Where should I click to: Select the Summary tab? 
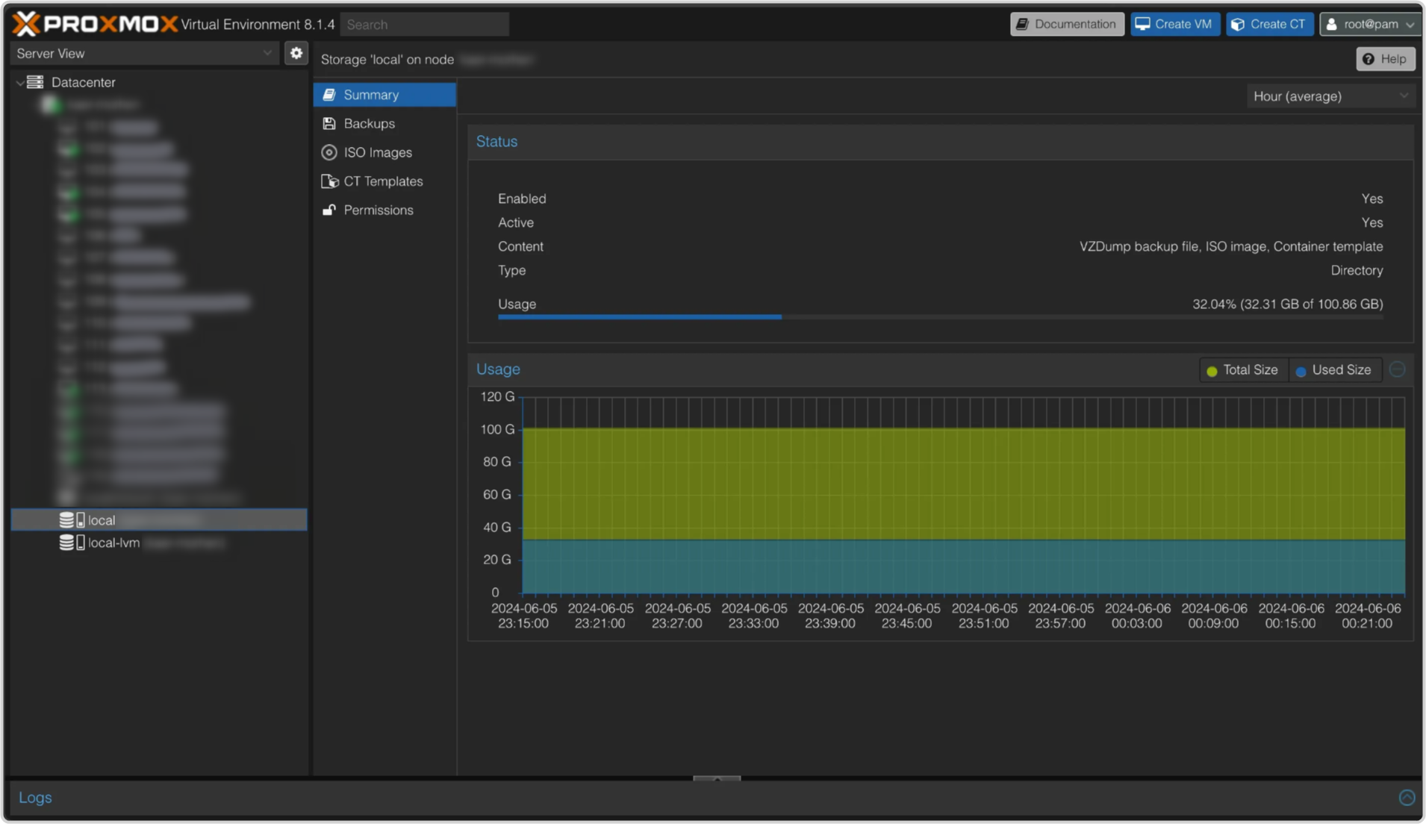[x=371, y=95]
